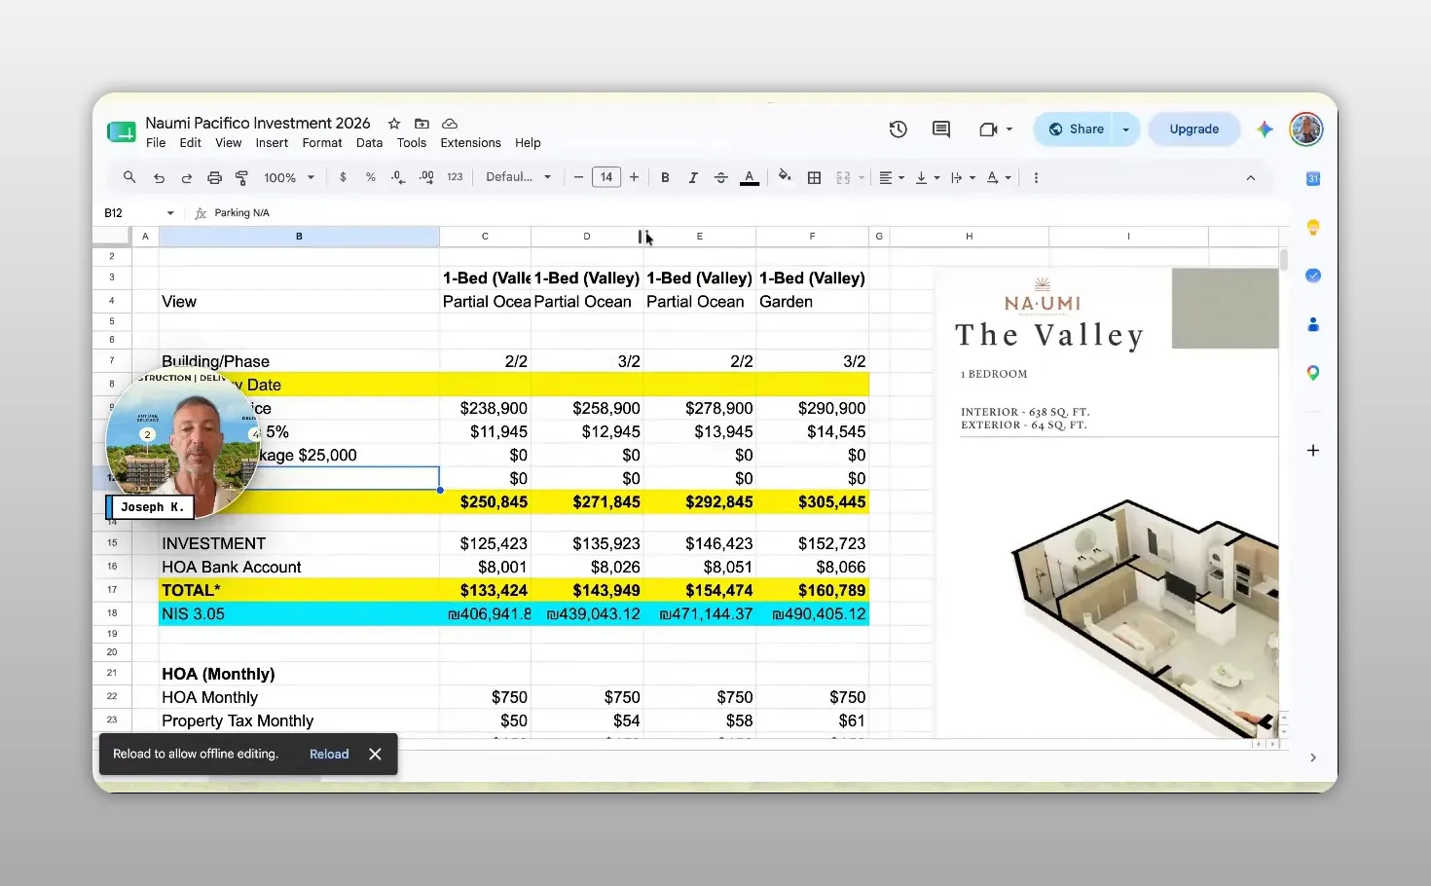The height and width of the screenshot is (886, 1431).
Task: Increase decimal places icon
Action: tap(426, 177)
